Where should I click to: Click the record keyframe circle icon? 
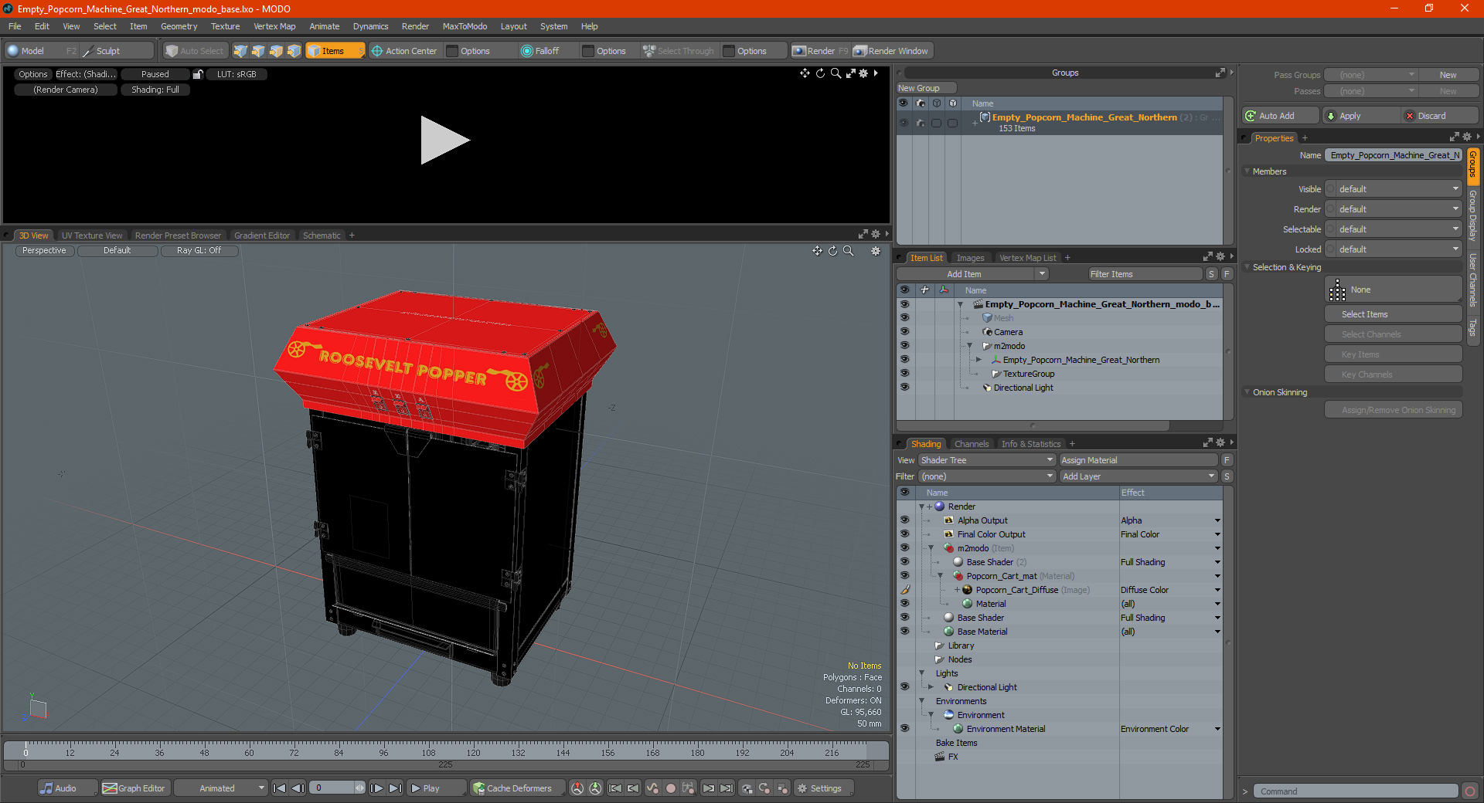point(671,788)
